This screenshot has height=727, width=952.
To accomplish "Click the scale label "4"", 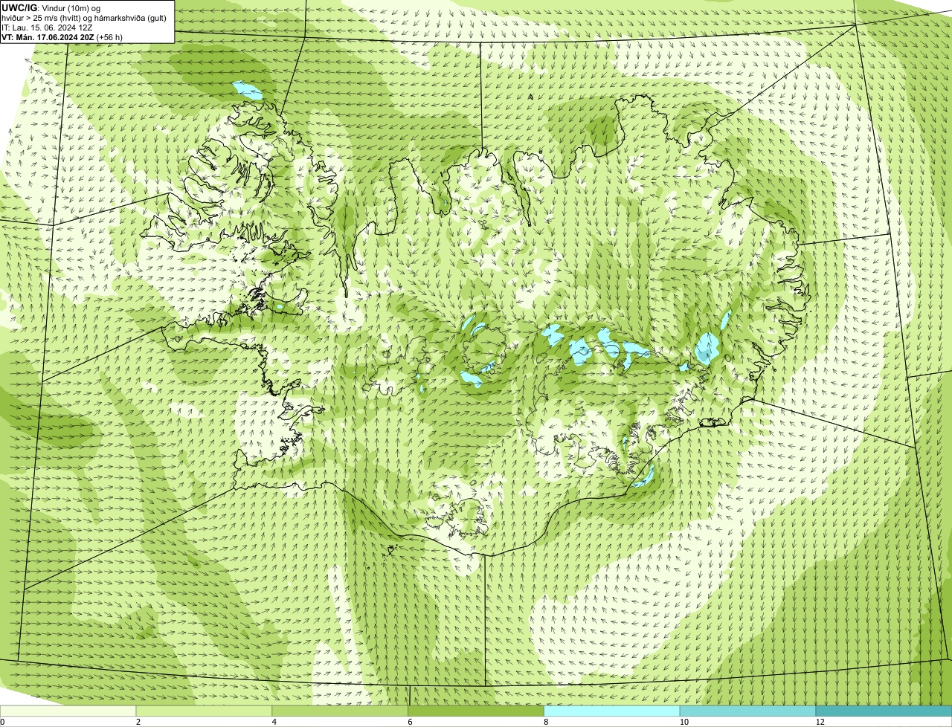I will 274,722.
